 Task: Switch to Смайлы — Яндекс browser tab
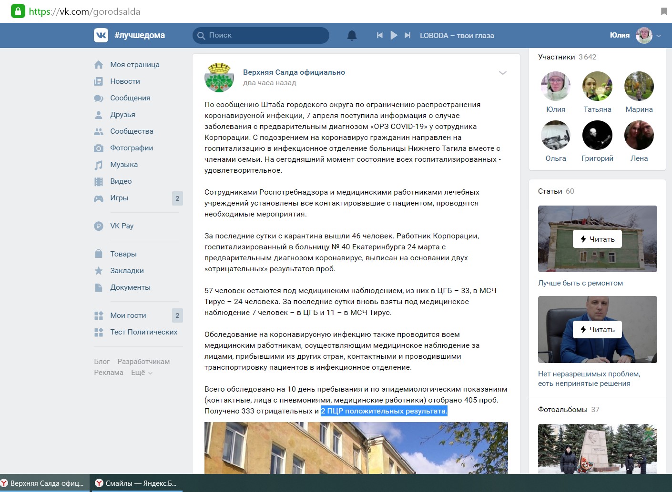tap(136, 483)
